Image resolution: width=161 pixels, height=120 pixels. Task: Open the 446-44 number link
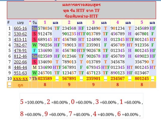[x=20, y=68]
